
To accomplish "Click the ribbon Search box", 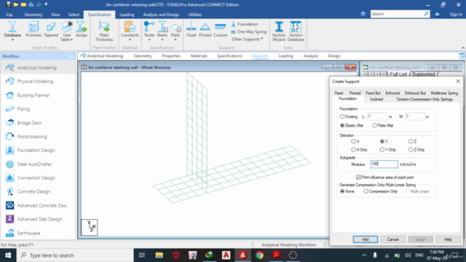I will tap(400, 14).
